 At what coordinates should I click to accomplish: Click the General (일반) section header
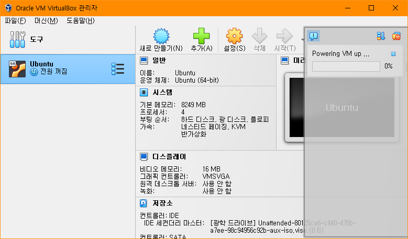pos(159,61)
